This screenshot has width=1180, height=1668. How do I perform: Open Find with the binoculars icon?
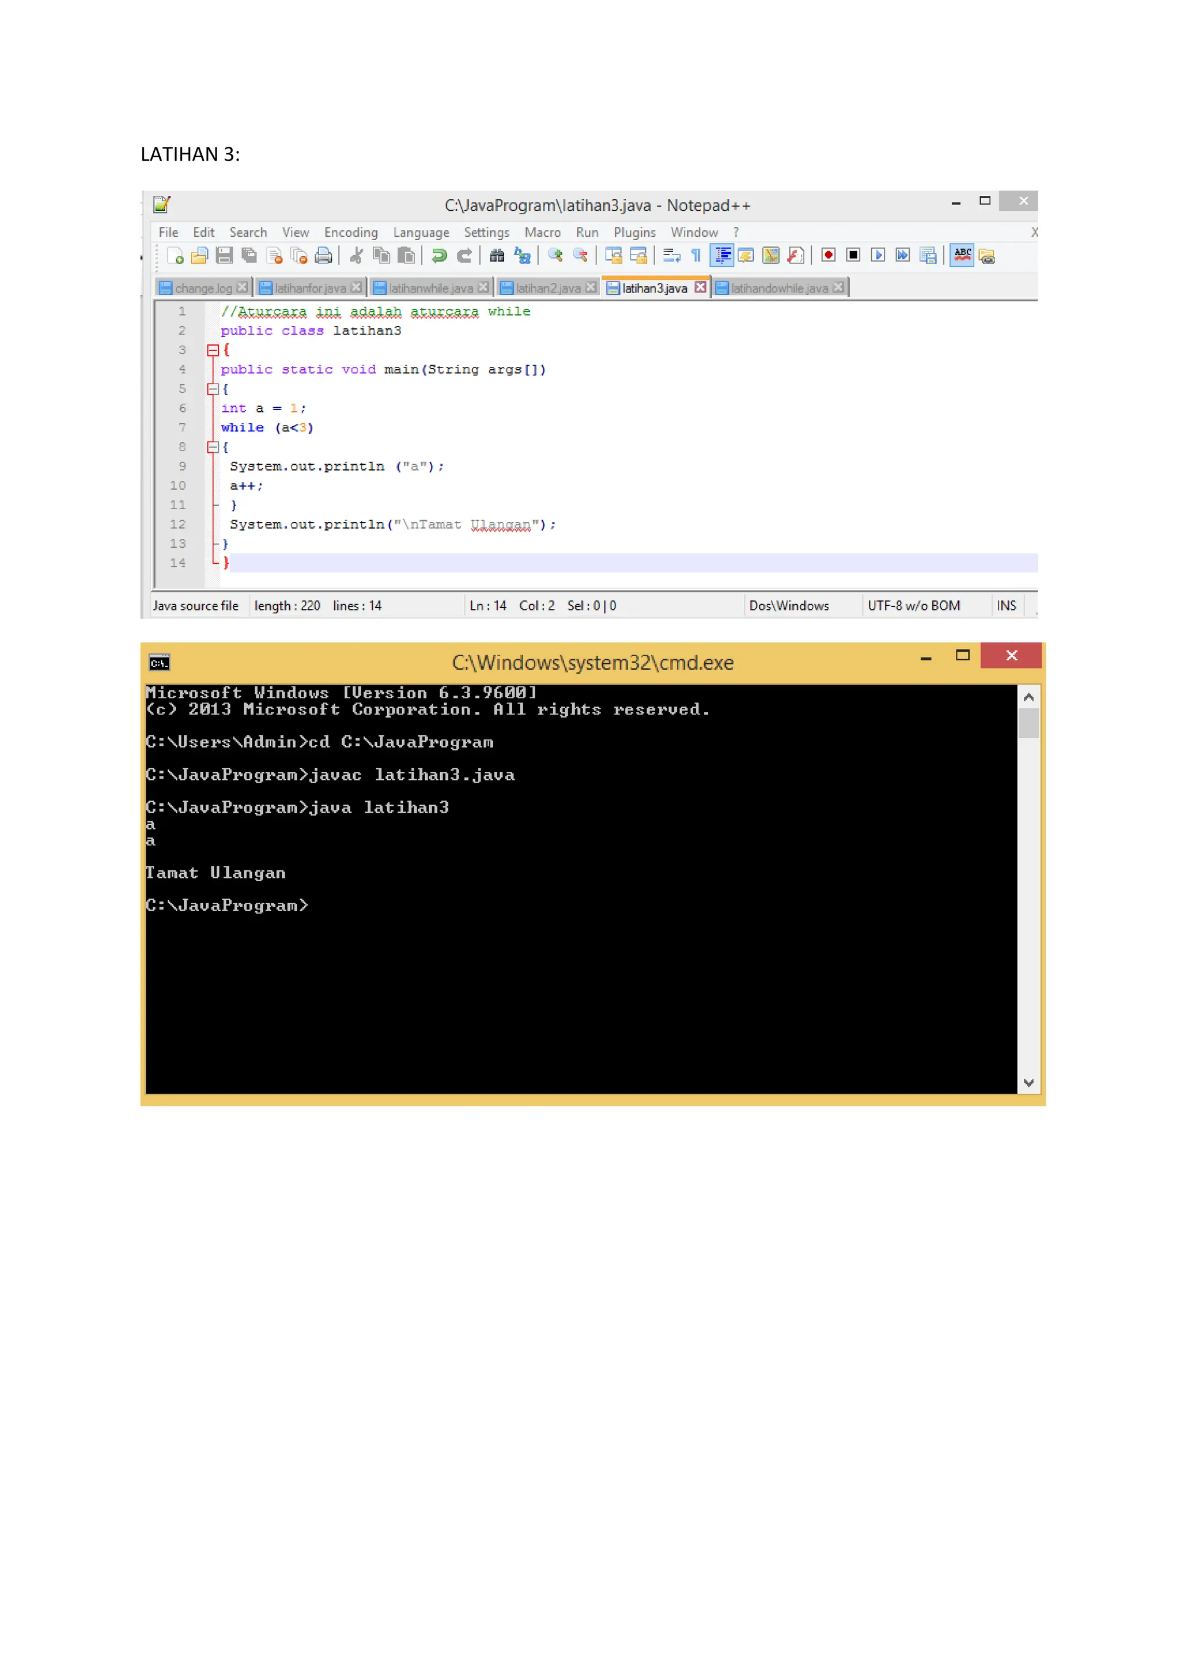click(x=497, y=256)
